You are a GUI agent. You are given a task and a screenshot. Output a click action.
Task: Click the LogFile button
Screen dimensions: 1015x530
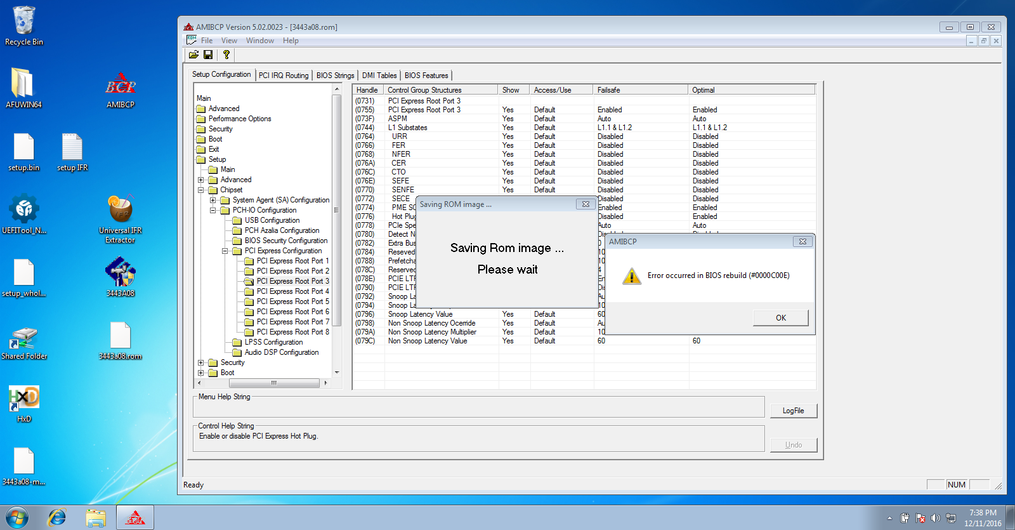tap(794, 411)
